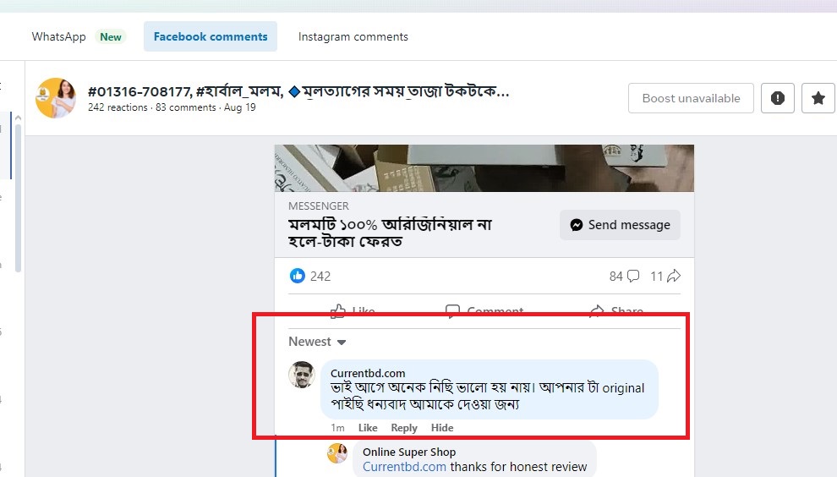Click the blue like reaction icon
Image resolution: width=837 pixels, height=477 pixels.
click(298, 276)
